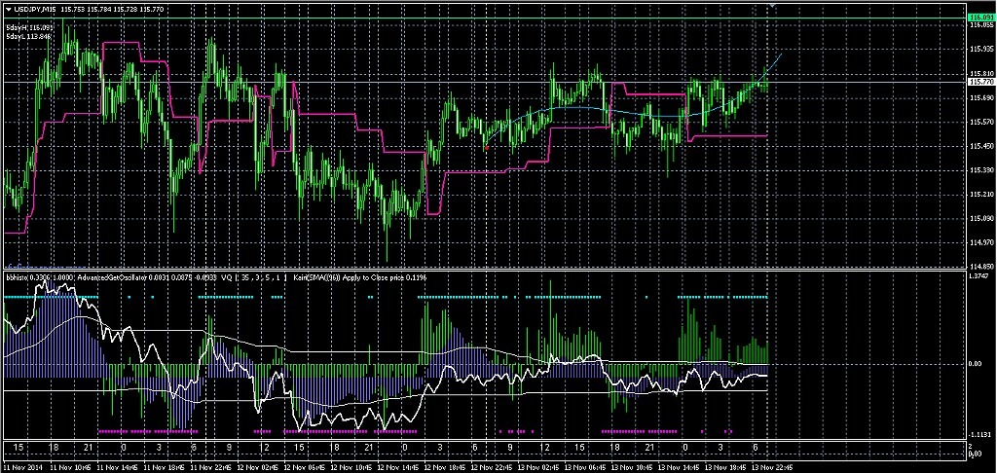Click the triangle arrow beside USDJPY,M15 title
This screenshot has height=473, width=997.
pos(7,10)
